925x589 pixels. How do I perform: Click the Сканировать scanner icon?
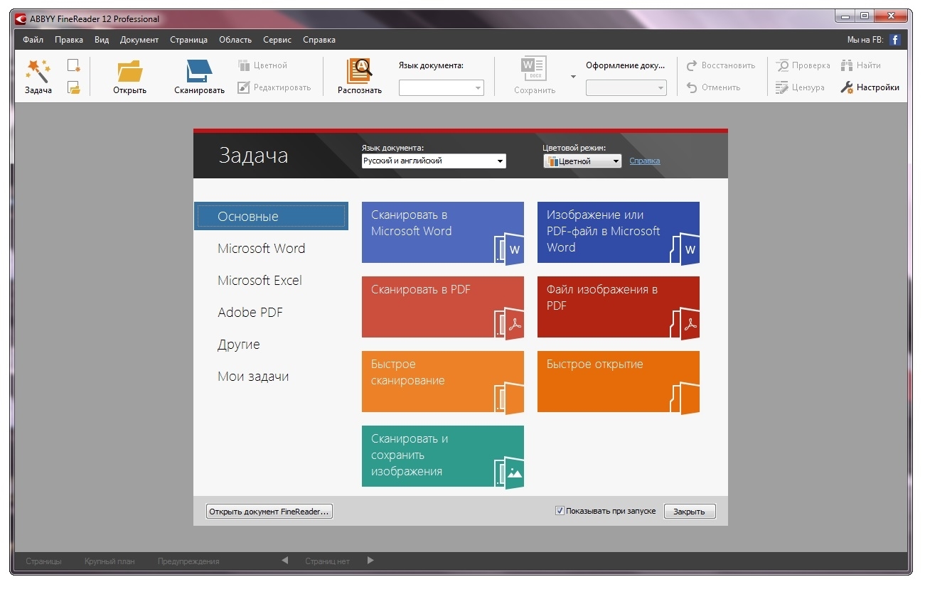199,71
